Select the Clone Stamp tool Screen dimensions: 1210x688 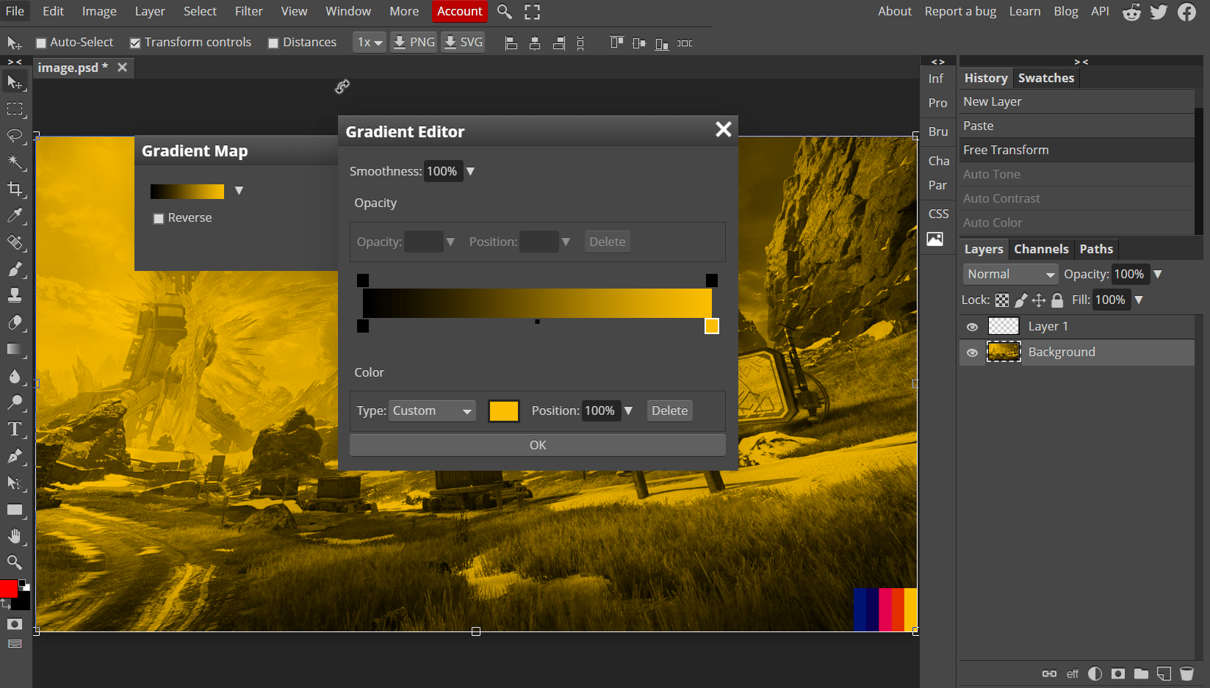coord(15,295)
